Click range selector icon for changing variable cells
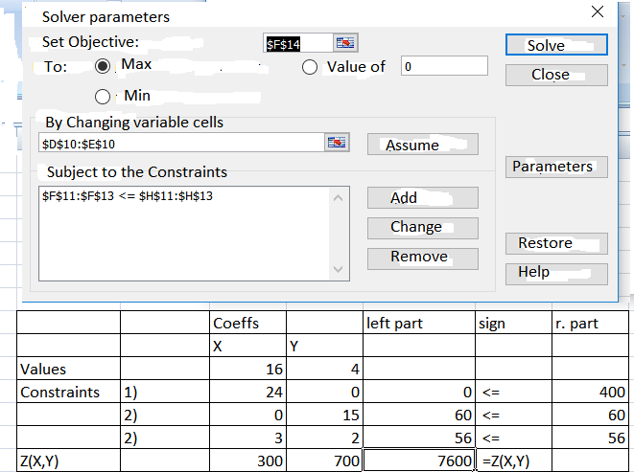The height and width of the screenshot is (472, 634). point(337,143)
